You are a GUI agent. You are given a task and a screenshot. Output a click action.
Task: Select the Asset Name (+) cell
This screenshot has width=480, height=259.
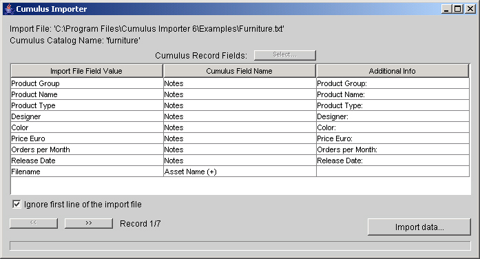(240, 172)
